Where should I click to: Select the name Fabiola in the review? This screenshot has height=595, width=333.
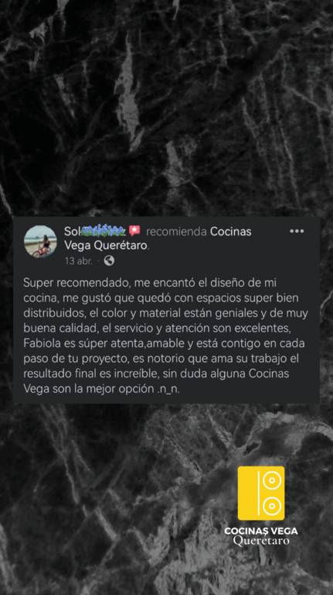(x=39, y=343)
